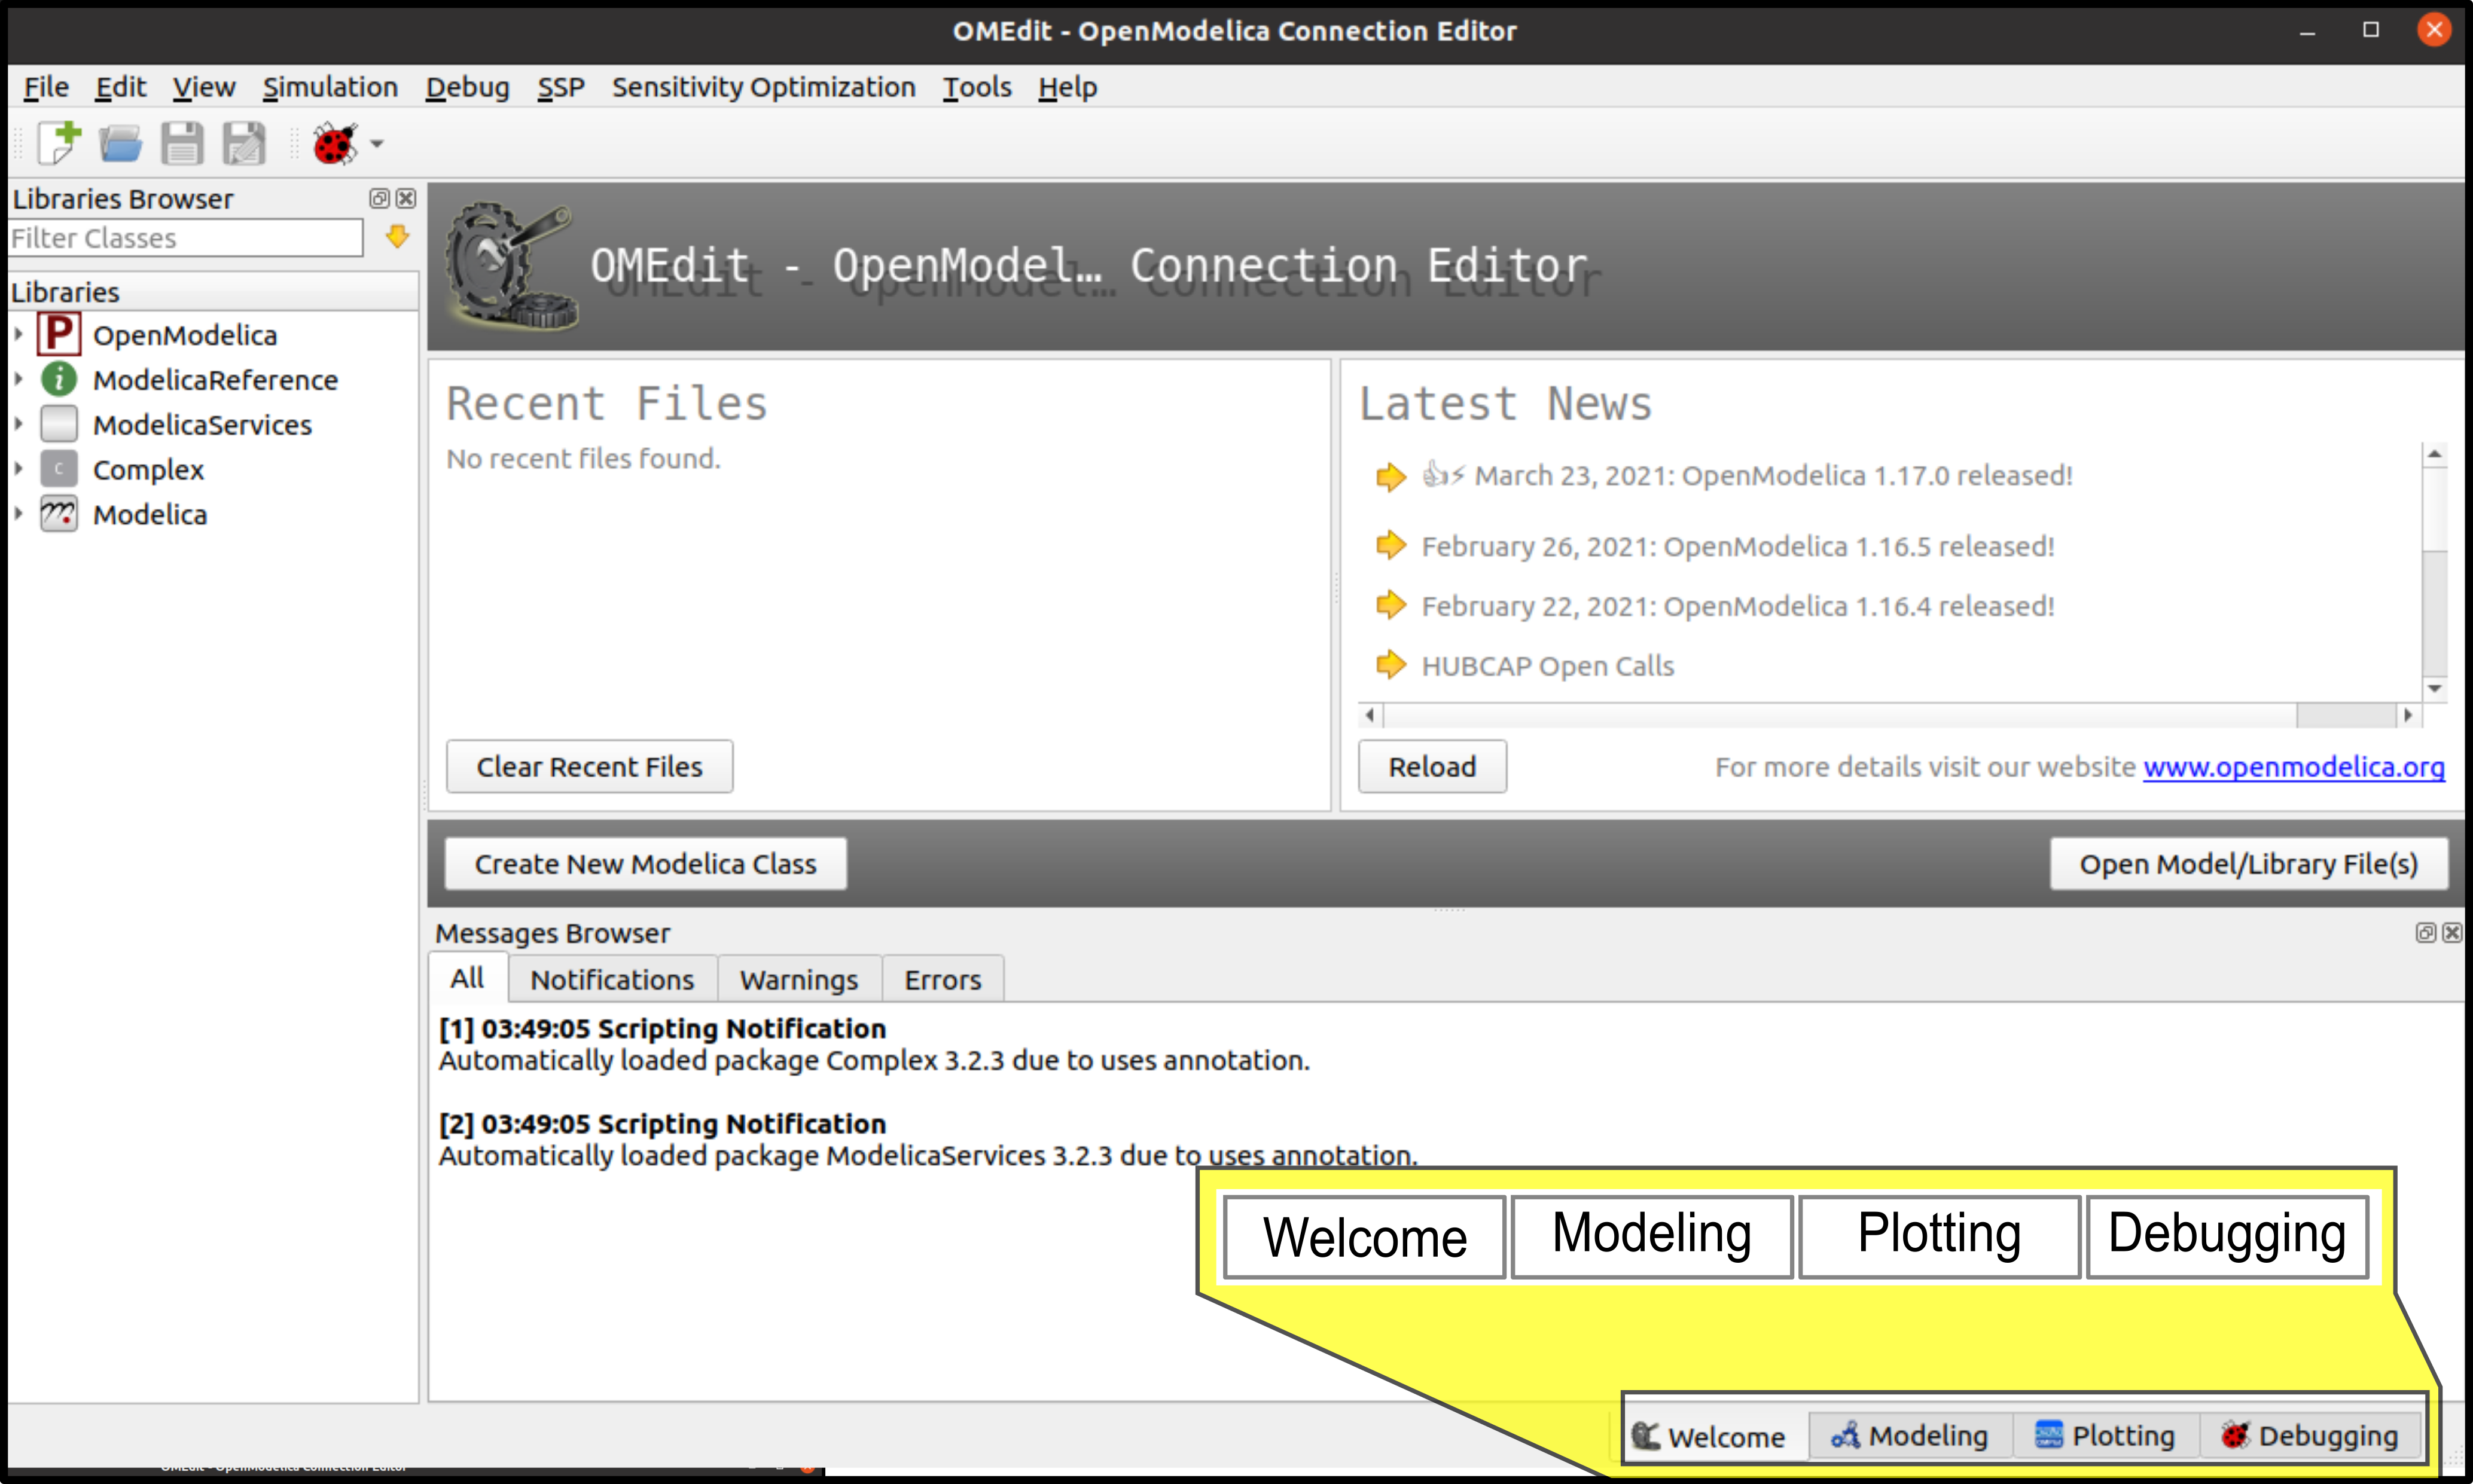
Task: Switch to the Plotting perspective in status bar
Action: click(2105, 1436)
